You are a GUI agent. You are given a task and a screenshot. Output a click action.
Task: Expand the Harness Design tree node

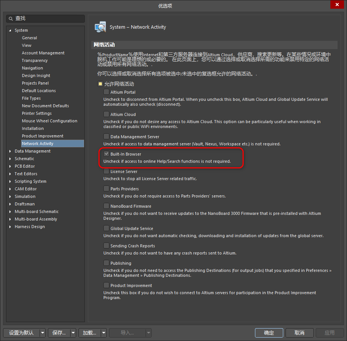point(10,227)
